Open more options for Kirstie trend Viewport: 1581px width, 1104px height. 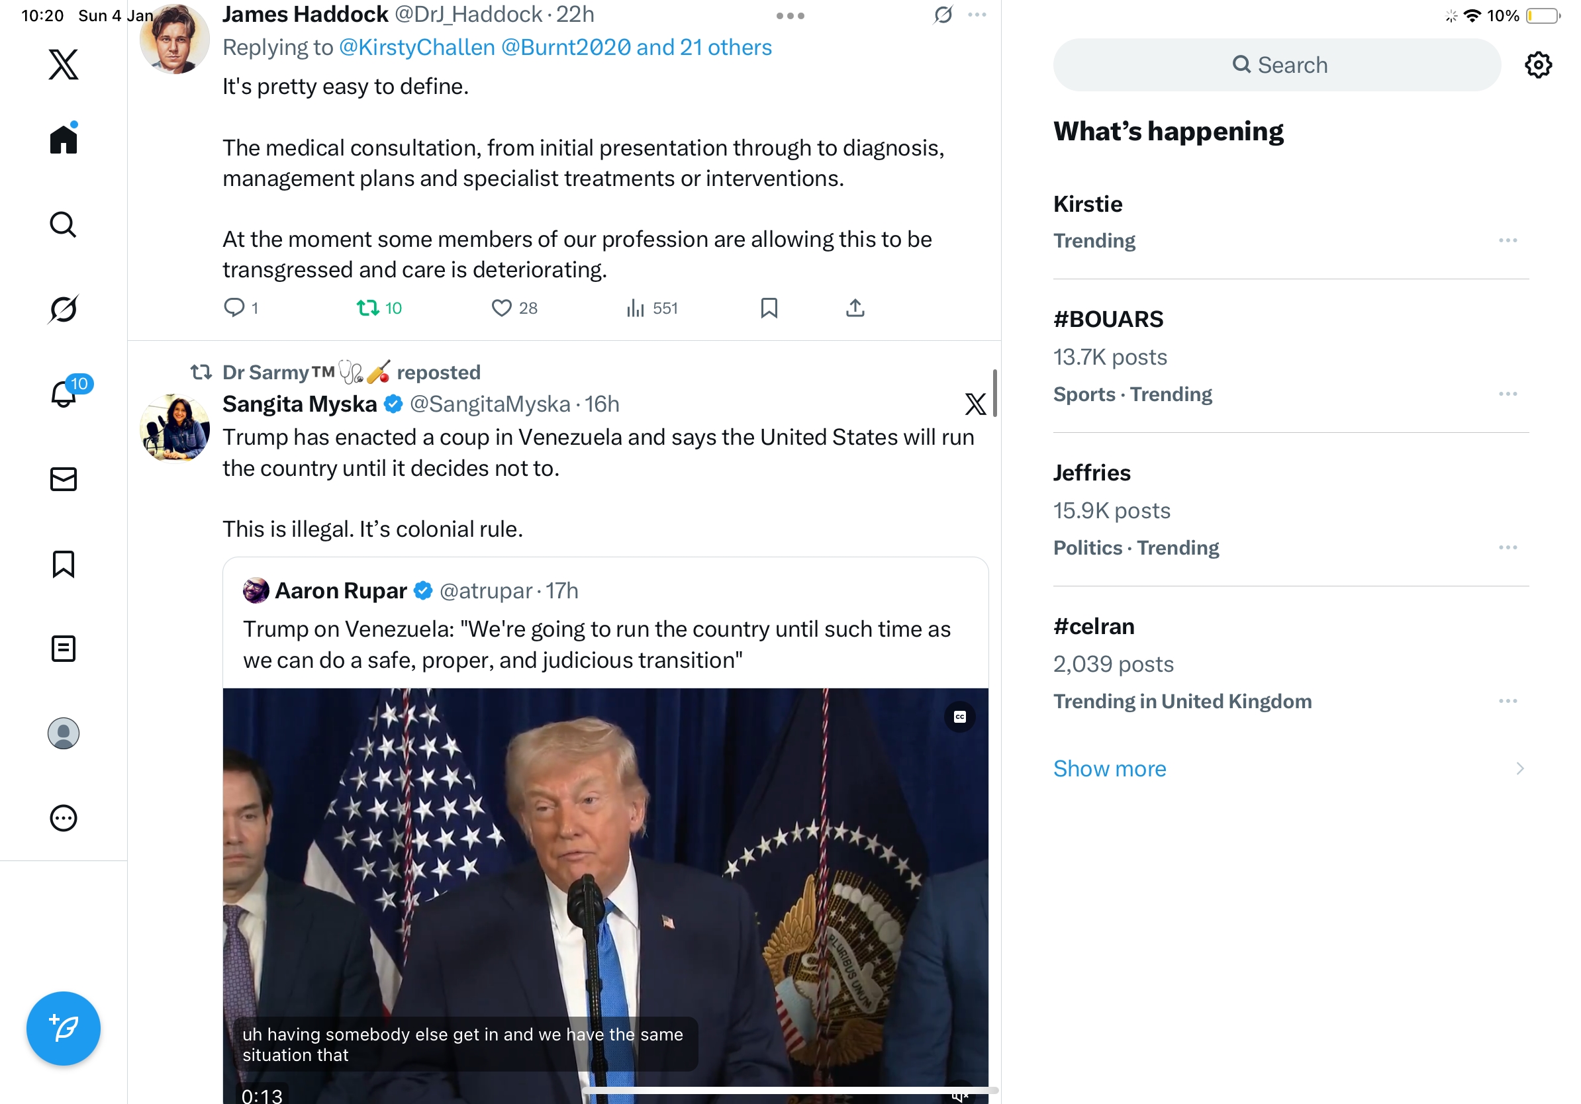point(1508,240)
